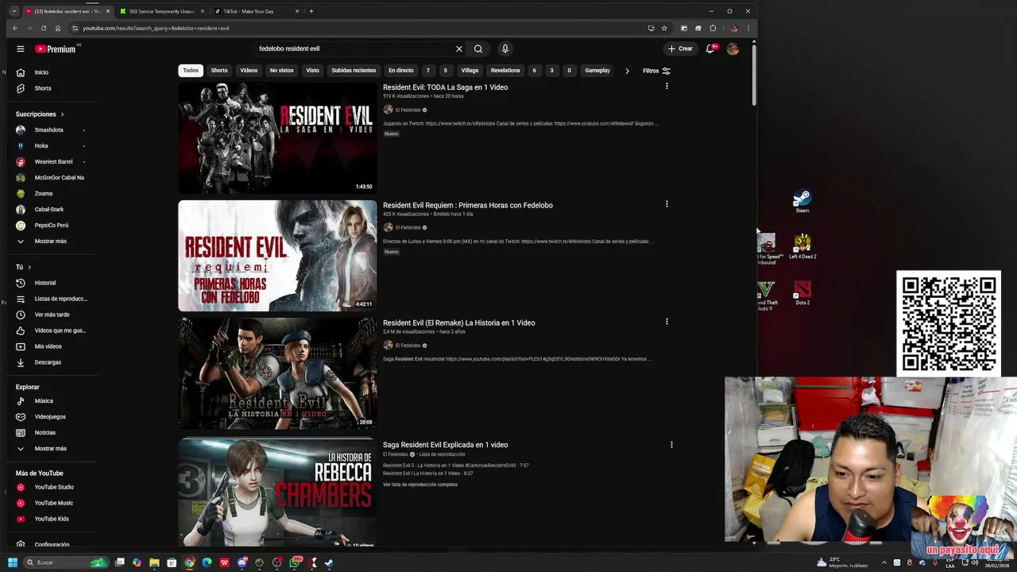Open Saga Resident Evil Explicada playlist title
The height and width of the screenshot is (572, 1017).
click(x=445, y=445)
